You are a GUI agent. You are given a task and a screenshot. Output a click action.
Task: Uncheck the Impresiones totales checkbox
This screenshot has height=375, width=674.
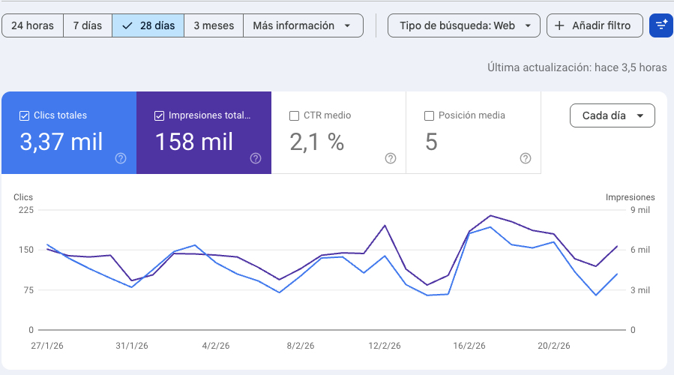coord(159,115)
